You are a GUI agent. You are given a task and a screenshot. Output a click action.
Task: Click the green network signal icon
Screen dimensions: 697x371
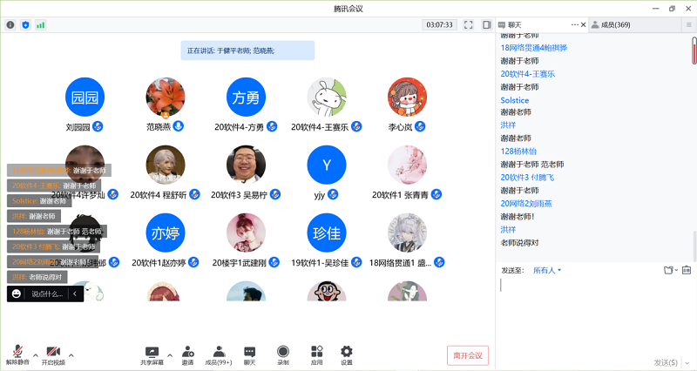click(40, 24)
